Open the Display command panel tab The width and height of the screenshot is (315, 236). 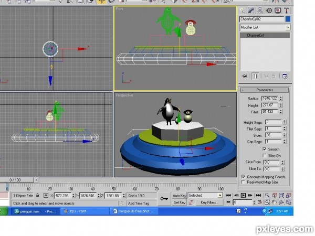(278, 10)
